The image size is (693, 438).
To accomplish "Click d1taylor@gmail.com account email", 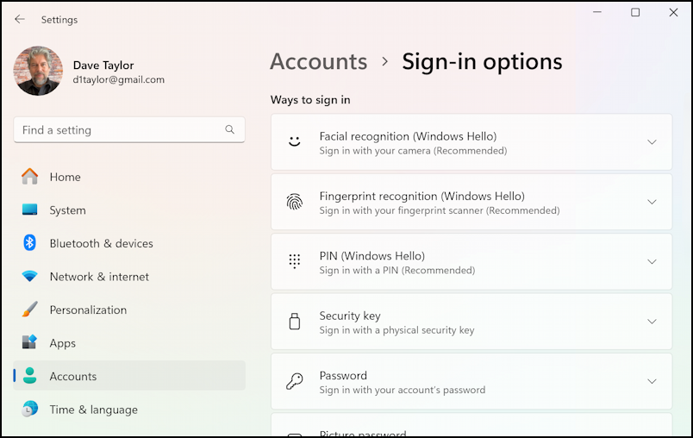I will coord(118,79).
